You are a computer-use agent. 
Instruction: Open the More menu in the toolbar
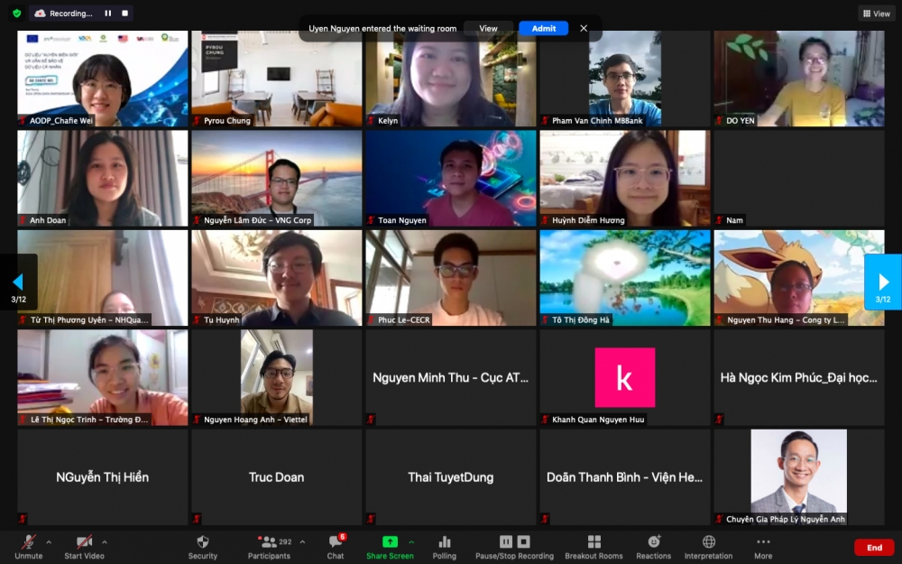[x=763, y=546]
